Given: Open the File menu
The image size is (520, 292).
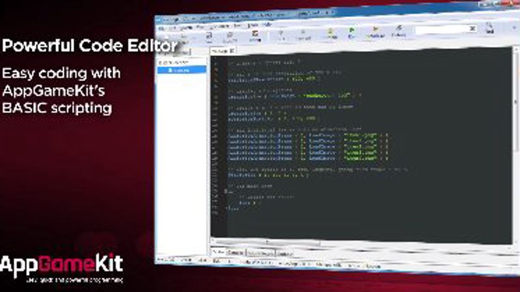Looking at the screenshot, I should pyautogui.click(x=162, y=29).
